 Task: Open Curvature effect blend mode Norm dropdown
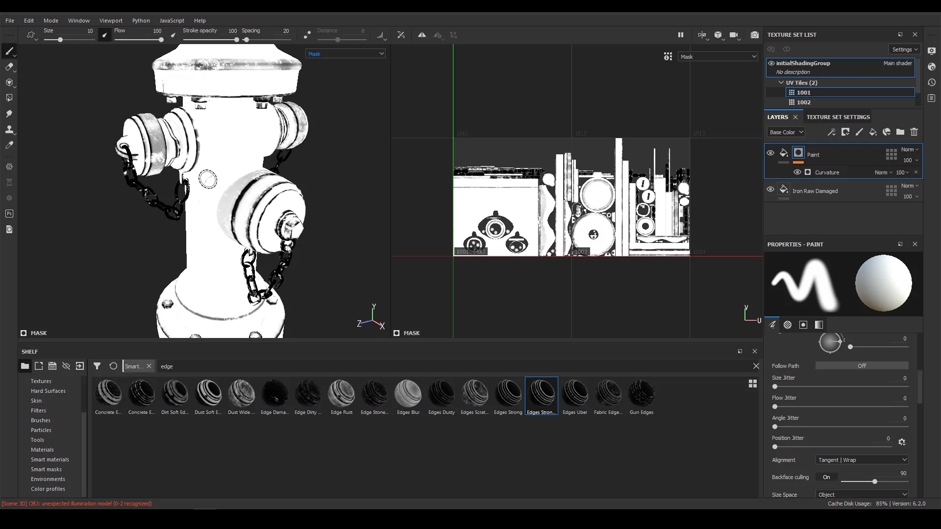point(883,172)
